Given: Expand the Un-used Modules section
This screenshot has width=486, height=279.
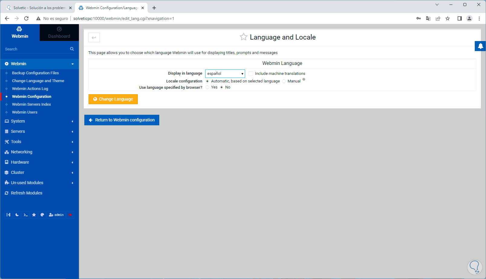Looking at the screenshot, I should point(39,183).
